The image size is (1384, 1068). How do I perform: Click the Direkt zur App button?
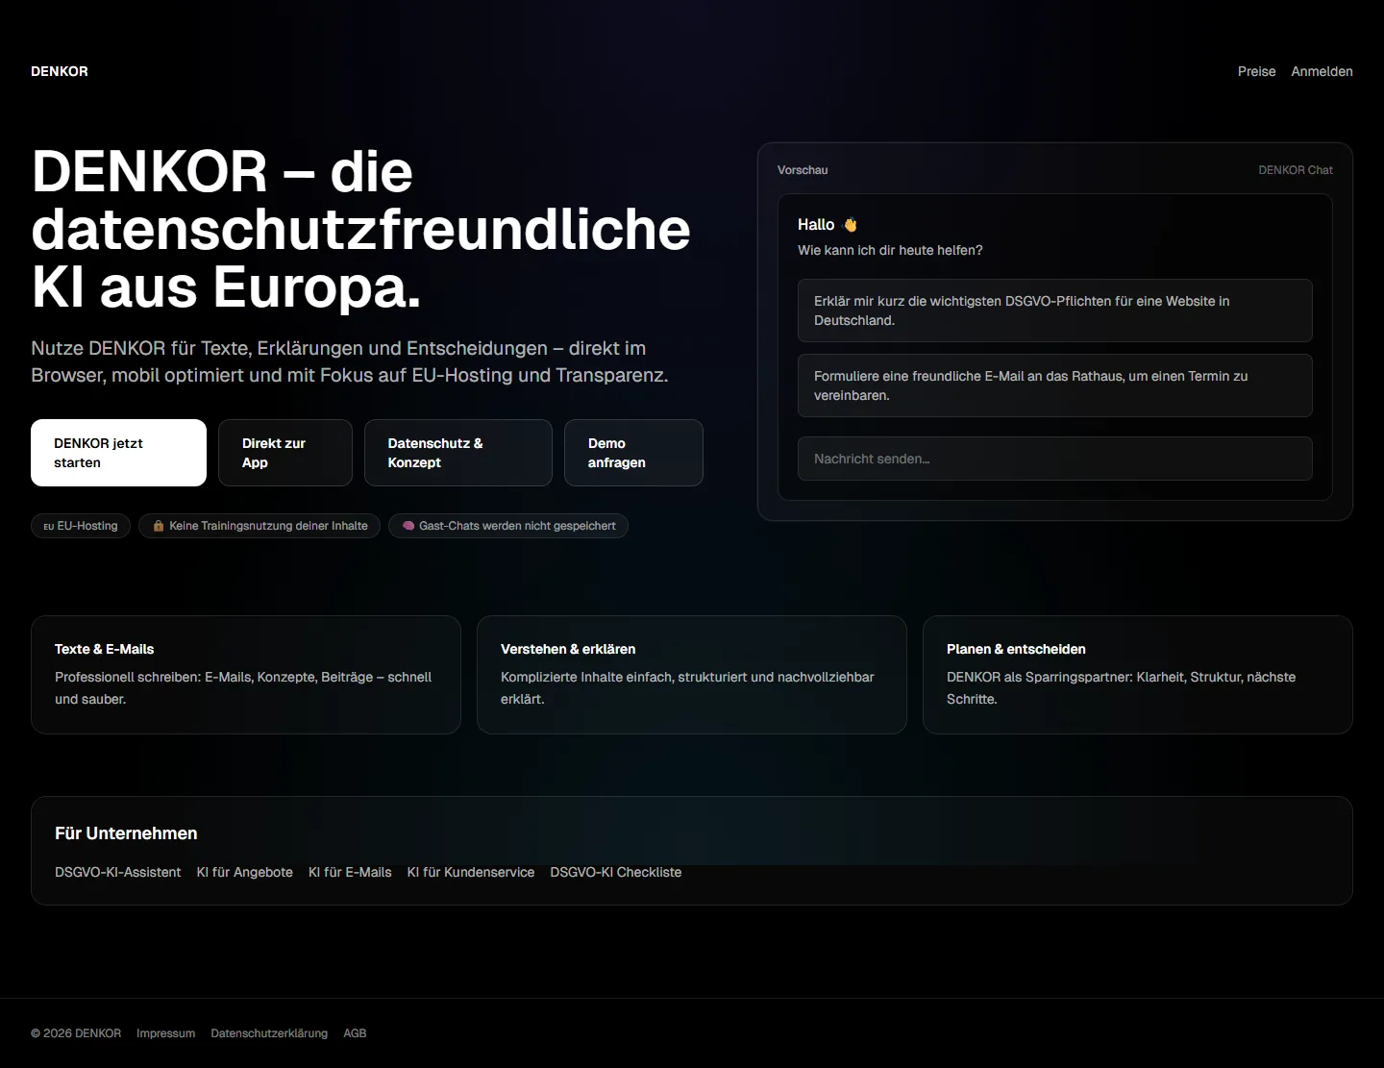point(285,453)
